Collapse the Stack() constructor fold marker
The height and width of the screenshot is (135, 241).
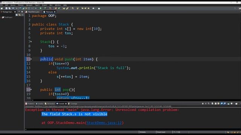pos(31,42)
